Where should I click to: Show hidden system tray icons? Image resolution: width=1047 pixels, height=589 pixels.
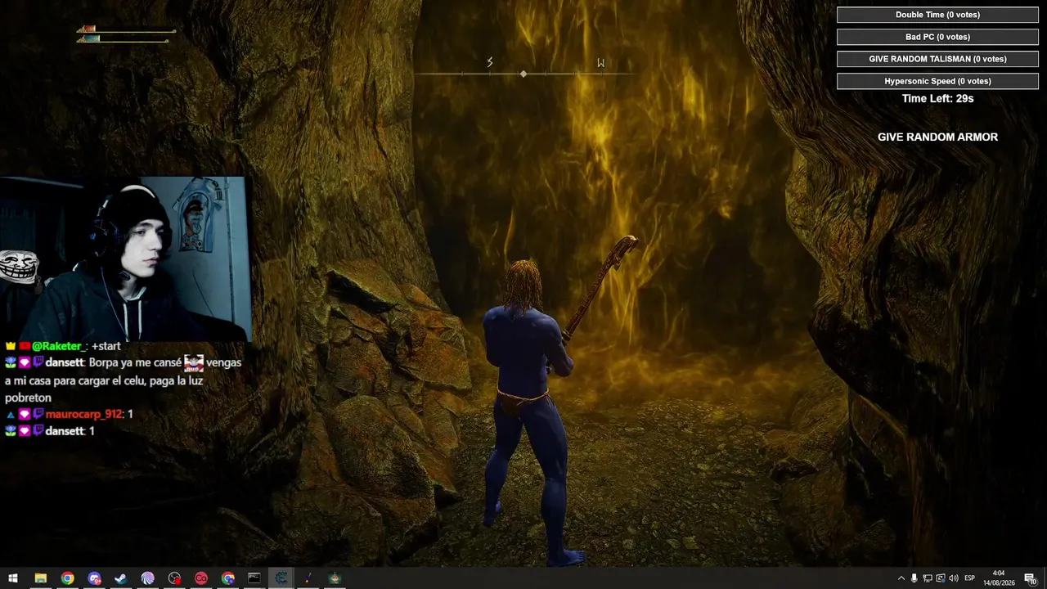coord(901,578)
